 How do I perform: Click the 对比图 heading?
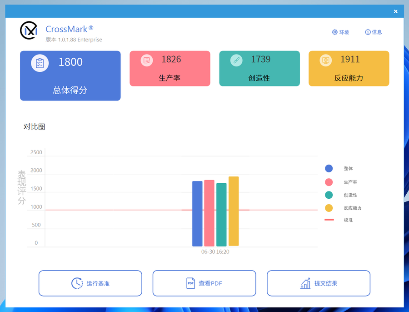click(34, 126)
